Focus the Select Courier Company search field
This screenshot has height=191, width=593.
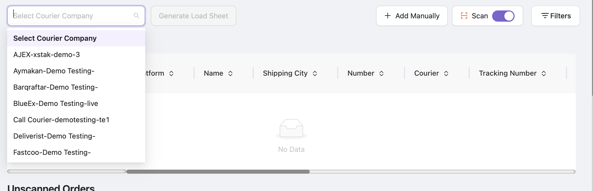(x=76, y=16)
